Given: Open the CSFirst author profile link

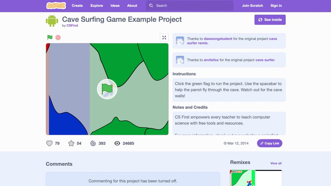Looking at the screenshot, I should coord(72,26).
